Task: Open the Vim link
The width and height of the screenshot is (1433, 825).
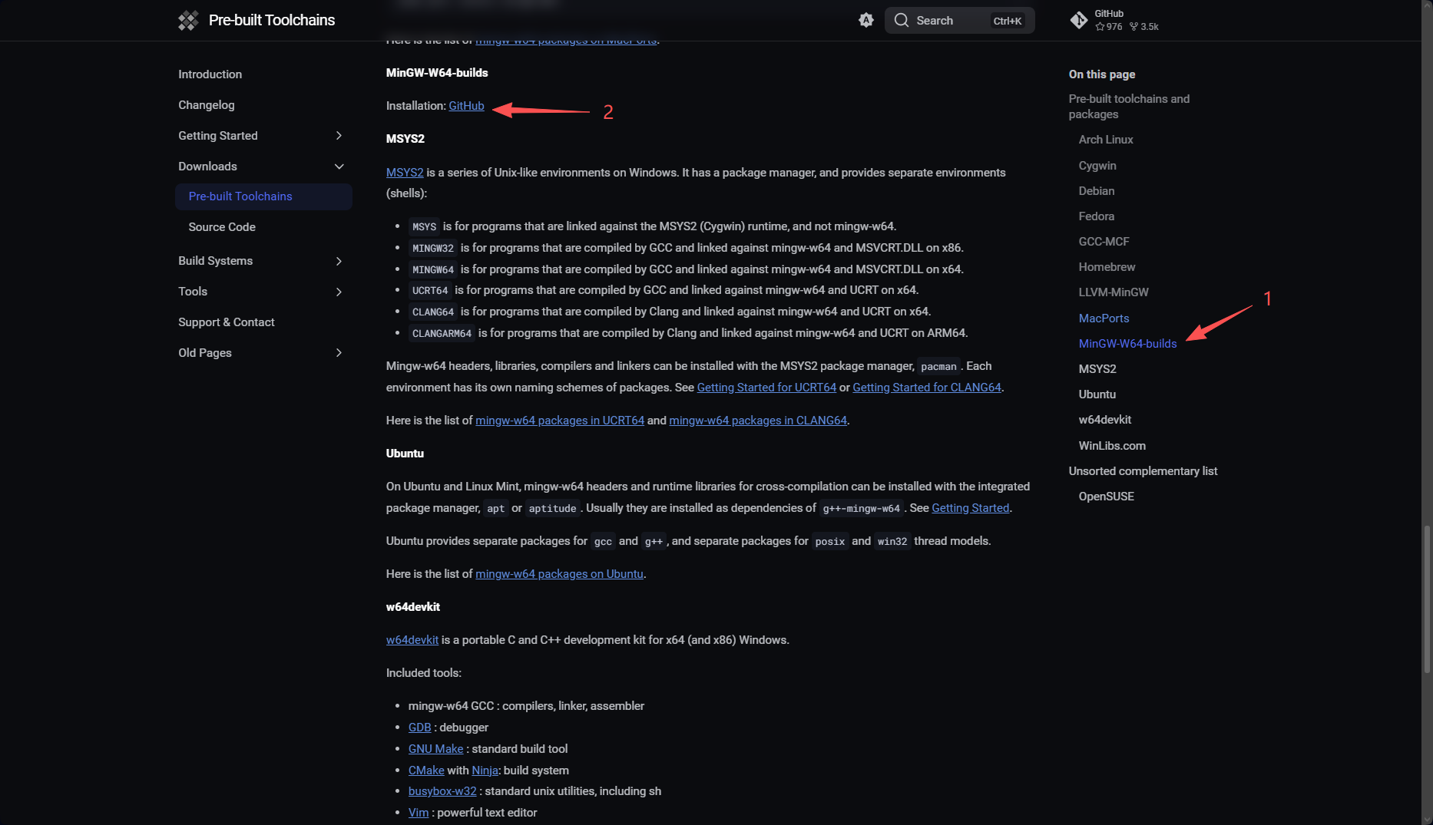Action: (x=419, y=813)
